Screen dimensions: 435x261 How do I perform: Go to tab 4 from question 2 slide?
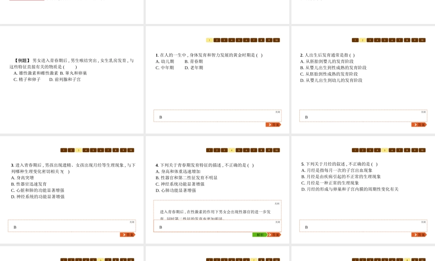[x=377, y=40]
